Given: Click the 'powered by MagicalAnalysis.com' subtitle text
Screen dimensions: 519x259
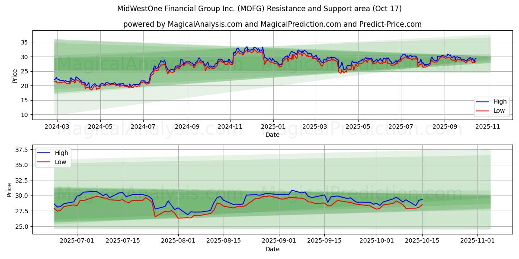Looking at the screenshot, I should click(272, 24).
